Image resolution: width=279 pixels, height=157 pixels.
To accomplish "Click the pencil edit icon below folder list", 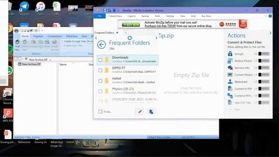I will click(x=139, y=112).
